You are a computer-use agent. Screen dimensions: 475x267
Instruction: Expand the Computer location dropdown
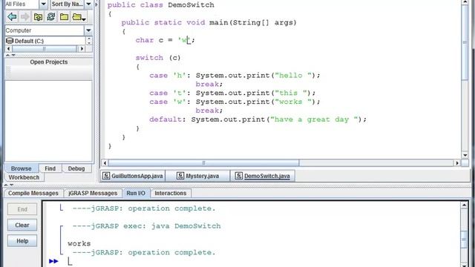pyautogui.click(x=88, y=30)
